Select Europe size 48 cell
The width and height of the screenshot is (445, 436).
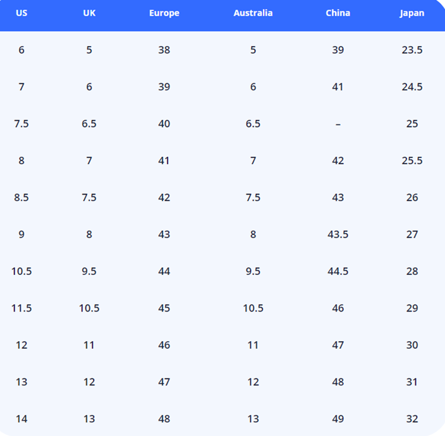(x=164, y=419)
